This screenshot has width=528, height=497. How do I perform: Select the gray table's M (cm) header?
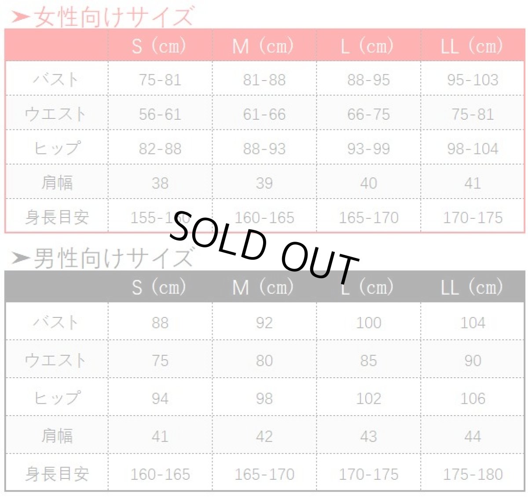coord(264,287)
